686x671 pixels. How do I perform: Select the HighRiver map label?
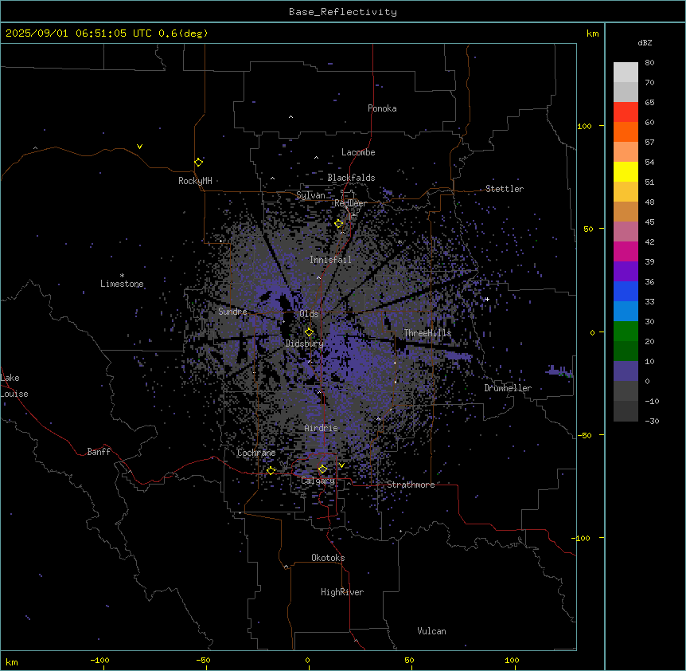click(341, 592)
